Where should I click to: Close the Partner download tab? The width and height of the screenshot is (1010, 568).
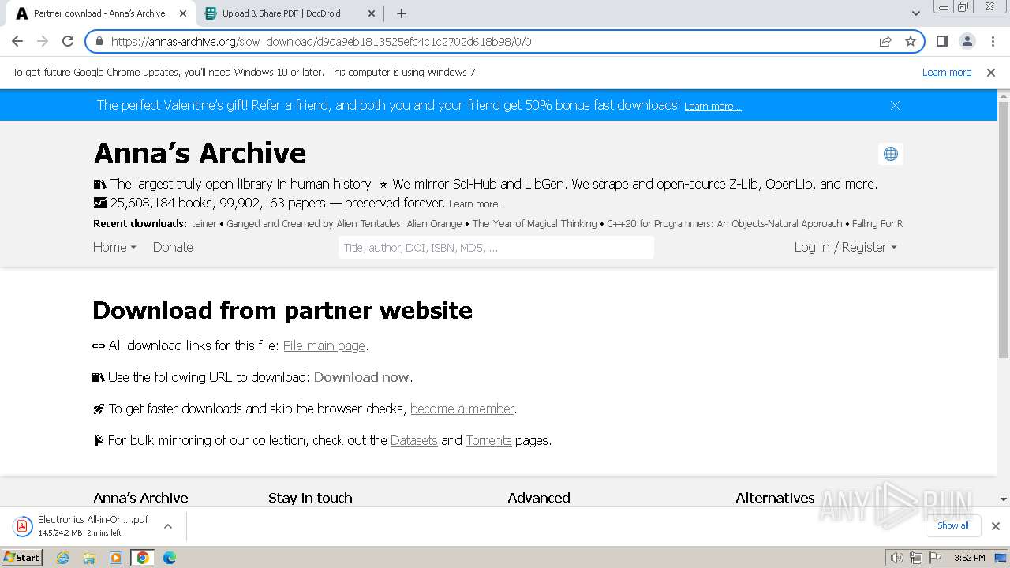tap(183, 13)
